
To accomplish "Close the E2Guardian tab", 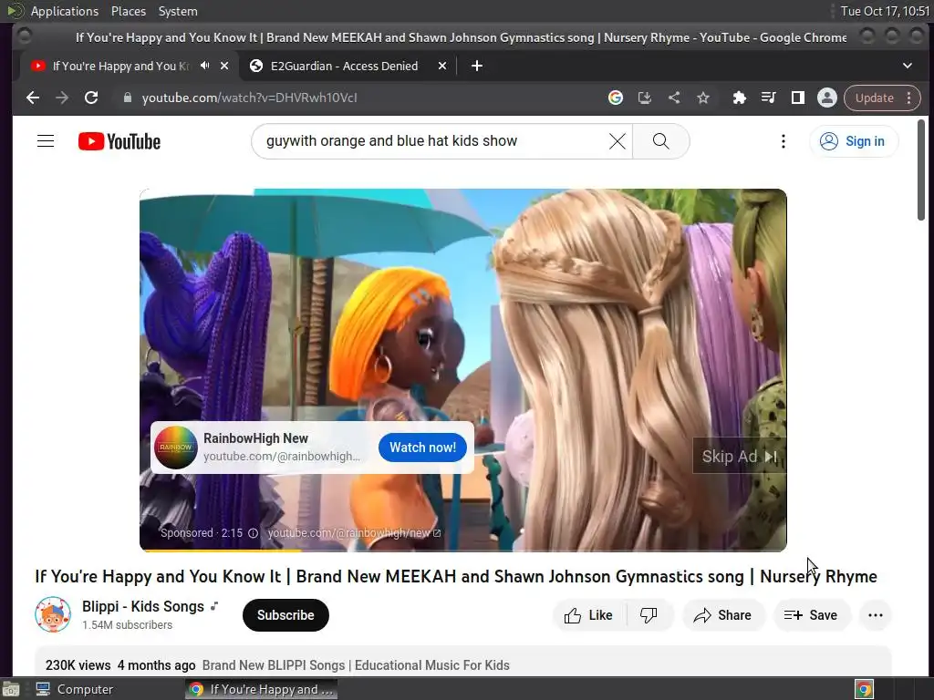I will pyautogui.click(x=442, y=66).
